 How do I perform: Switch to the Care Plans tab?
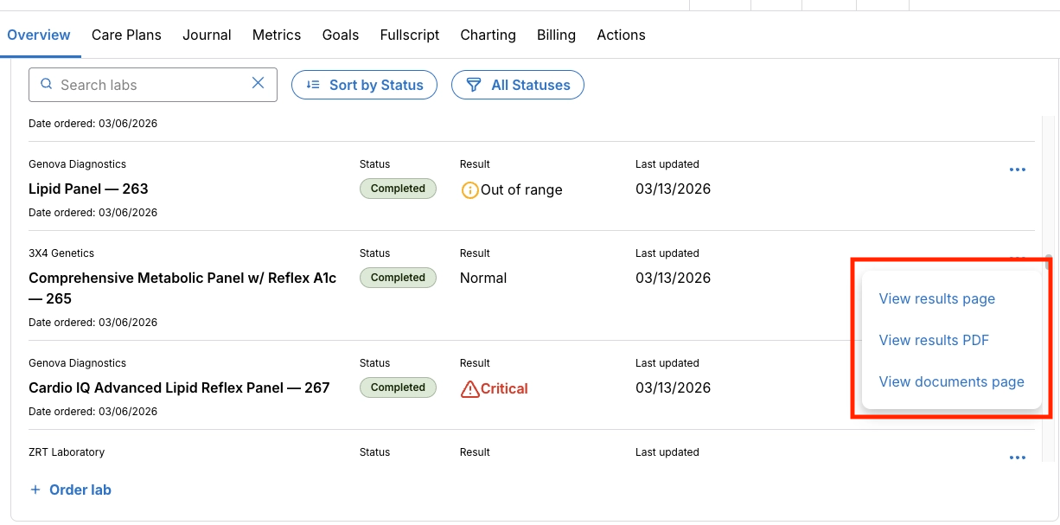(126, 35)
